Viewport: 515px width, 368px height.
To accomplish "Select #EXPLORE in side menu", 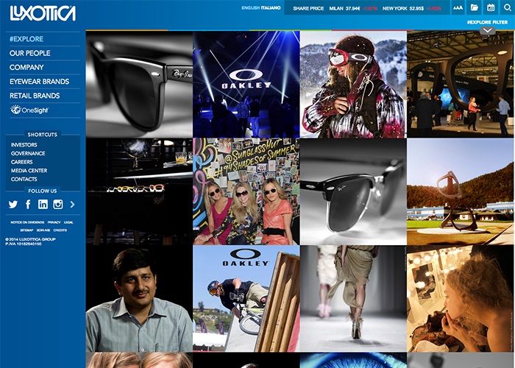I will 26,39.
